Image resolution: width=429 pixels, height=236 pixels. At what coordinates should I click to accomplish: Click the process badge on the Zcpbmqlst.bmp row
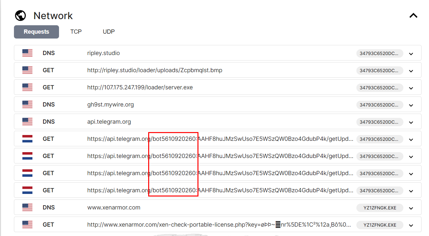coord(380,71)
